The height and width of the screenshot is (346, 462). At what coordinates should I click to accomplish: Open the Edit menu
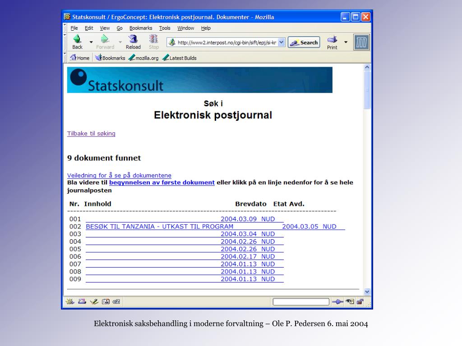[89, 28]
